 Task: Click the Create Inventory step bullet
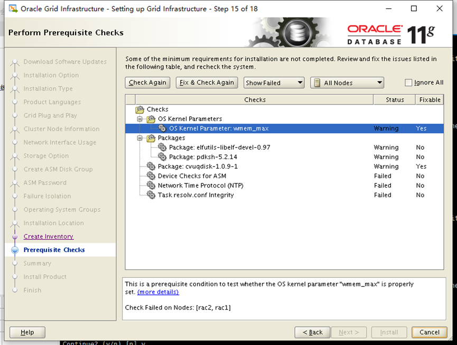[x=15, y=237]
